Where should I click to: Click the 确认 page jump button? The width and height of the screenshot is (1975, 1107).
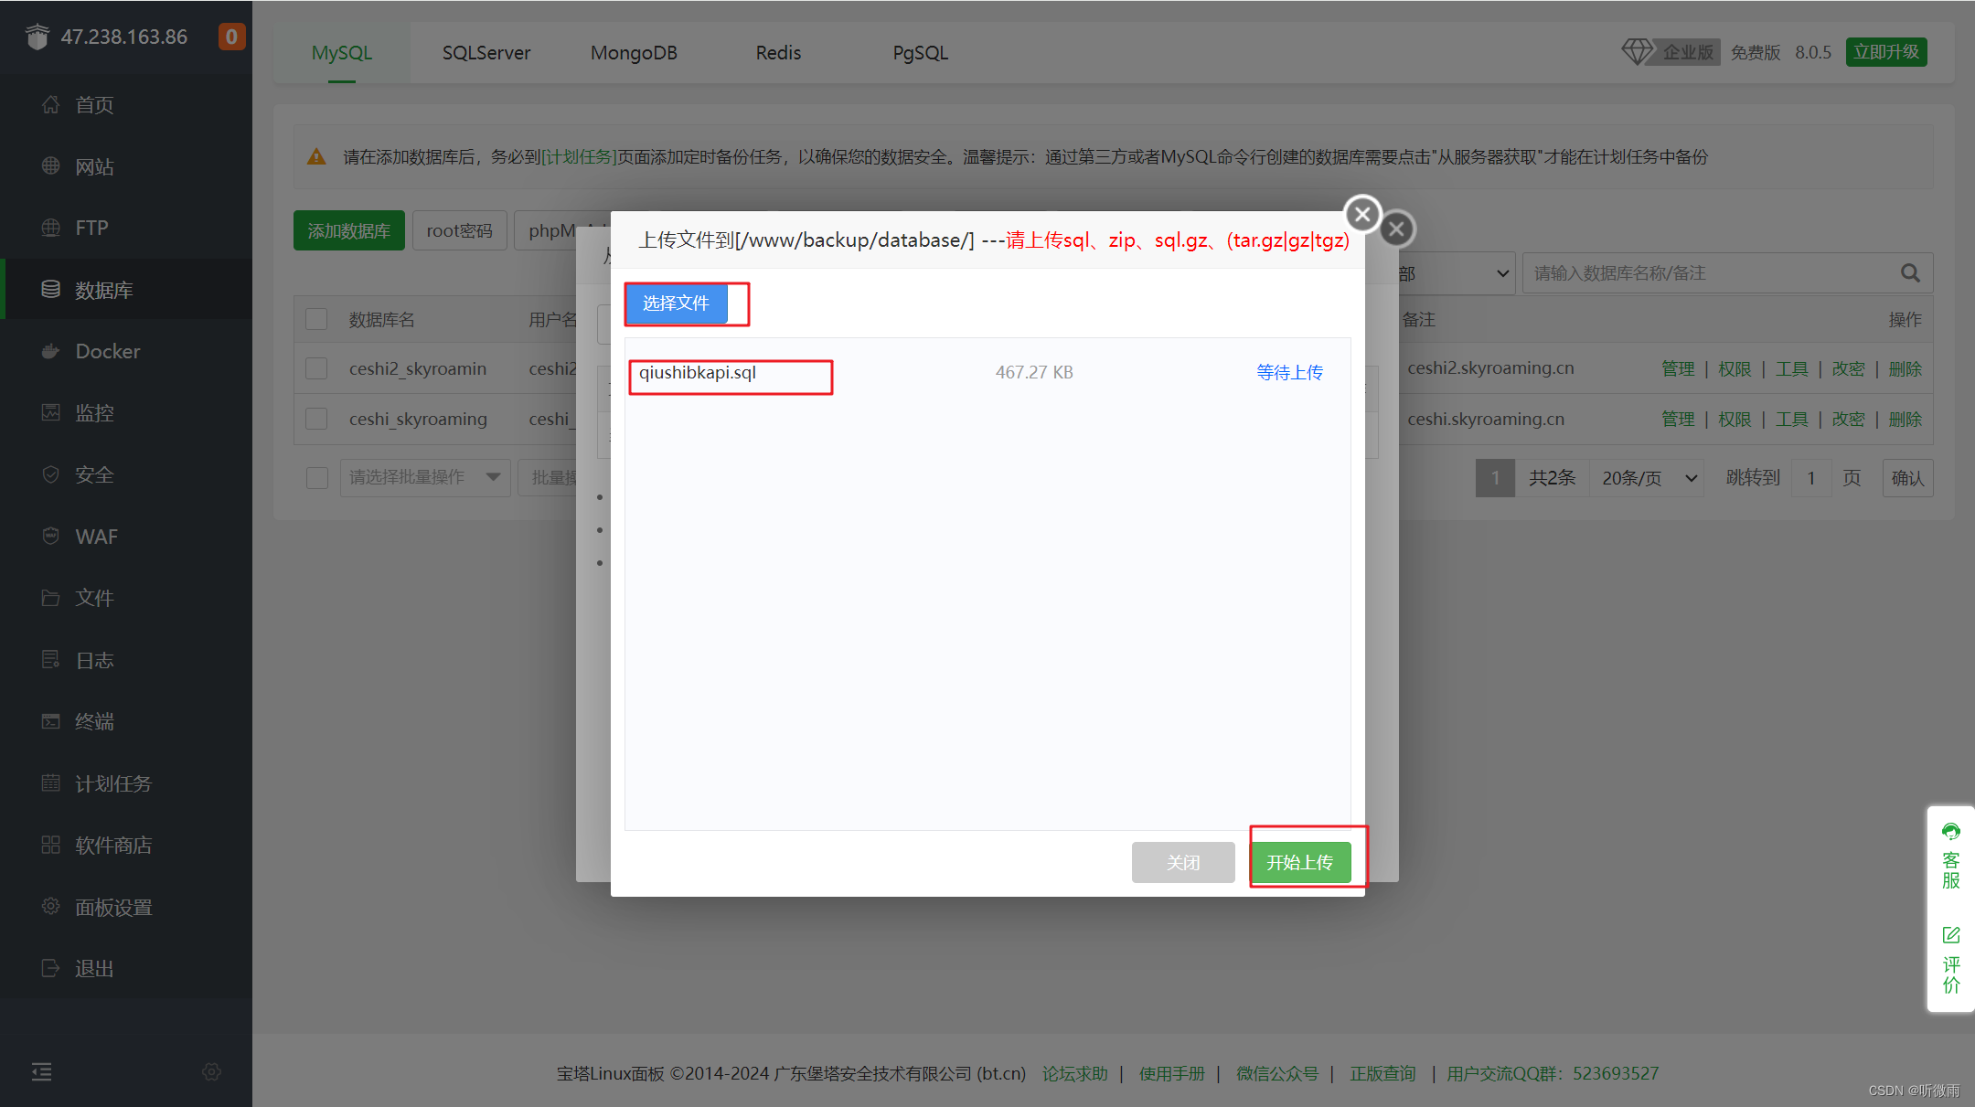click(1907, 478)
